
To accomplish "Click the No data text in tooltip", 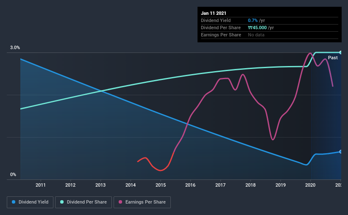I will [256, 35].
